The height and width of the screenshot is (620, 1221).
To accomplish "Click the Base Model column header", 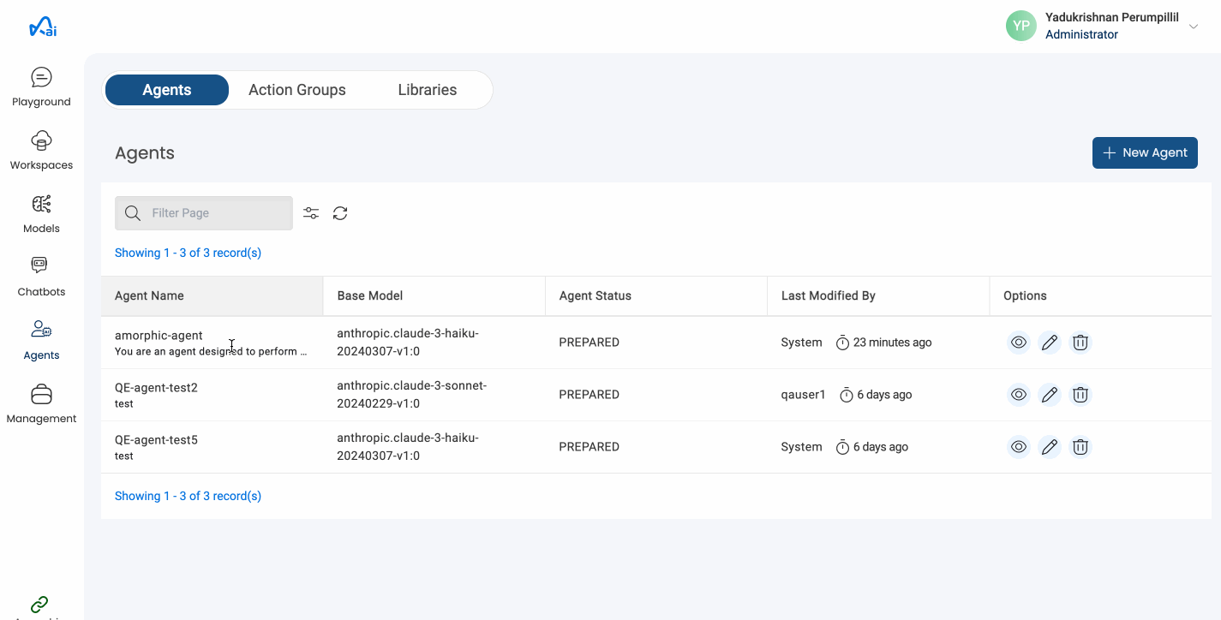I will 434,295.
